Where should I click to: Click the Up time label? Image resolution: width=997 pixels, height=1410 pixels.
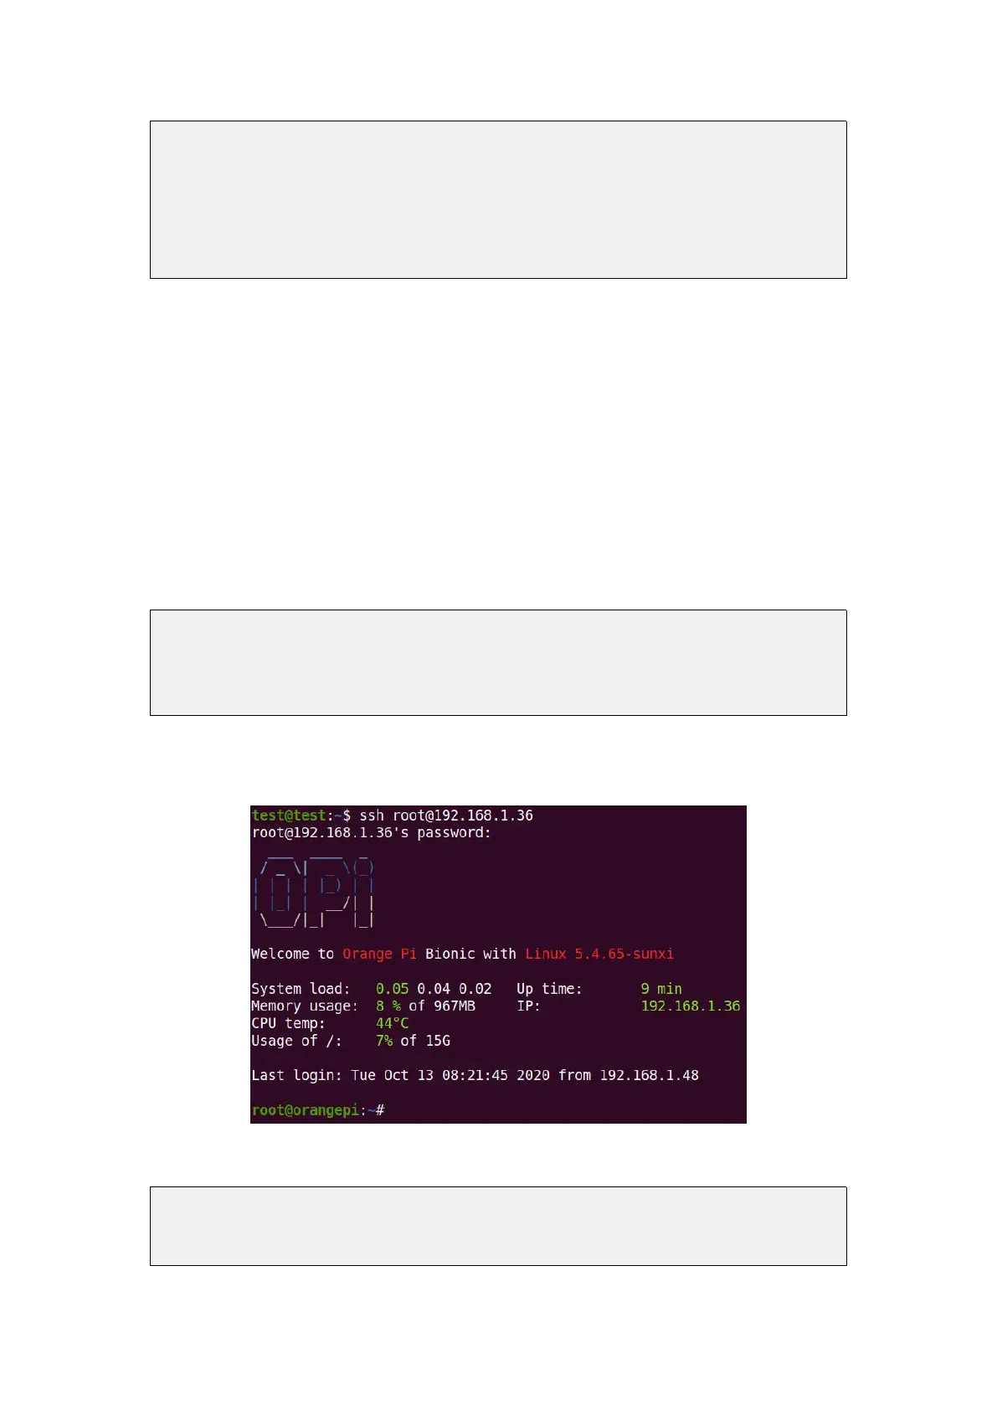tap(549, 989)
